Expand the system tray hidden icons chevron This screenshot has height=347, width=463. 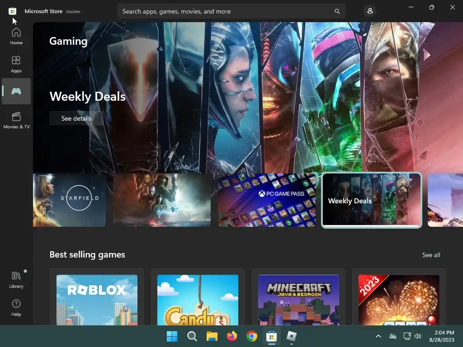pos(378,336)
